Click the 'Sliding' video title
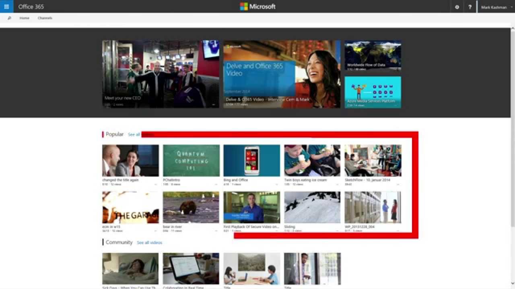515x289 pixels. tap(289, 227)
